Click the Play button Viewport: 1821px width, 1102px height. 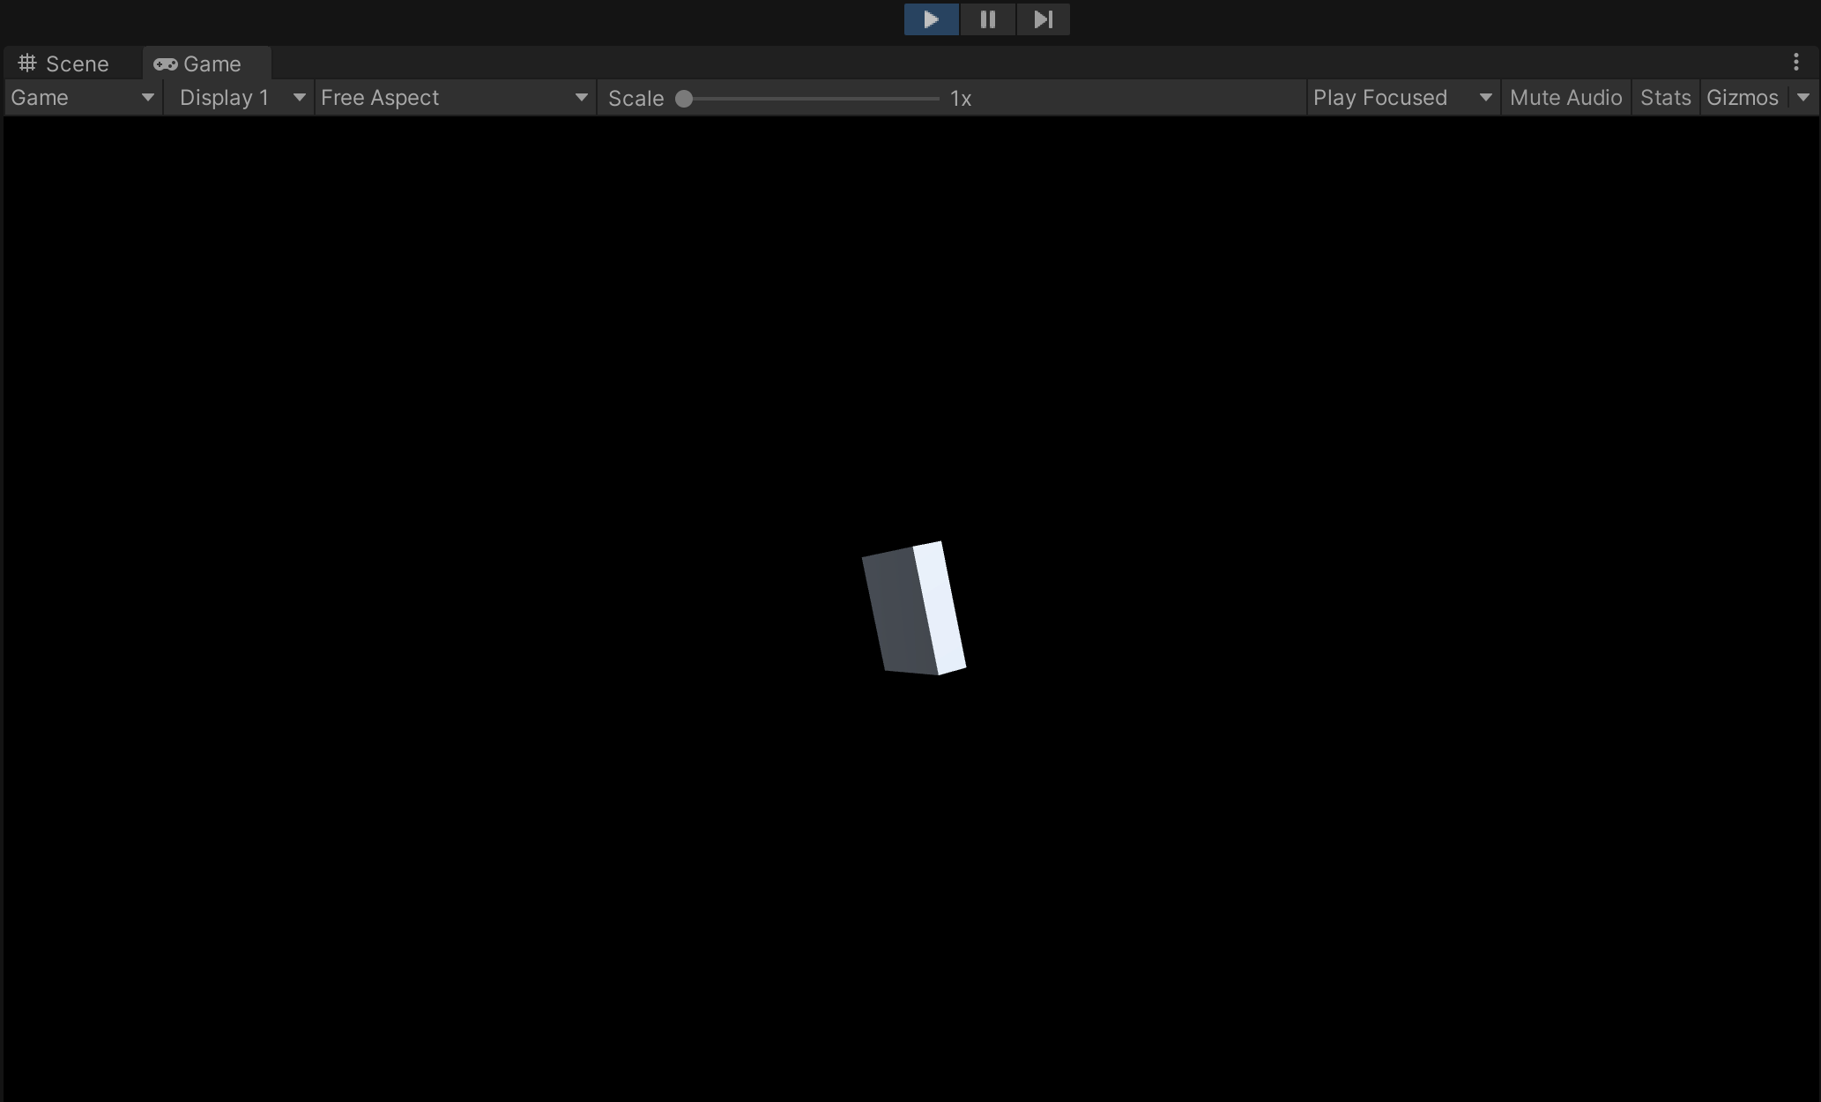pyautogui.click(x=931, y=19)
